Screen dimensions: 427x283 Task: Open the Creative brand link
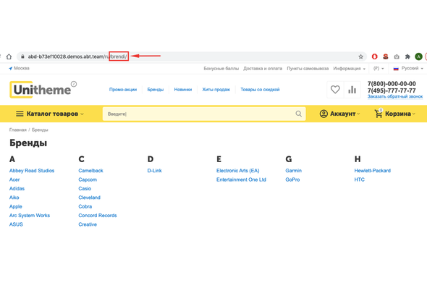click(88, 224)
